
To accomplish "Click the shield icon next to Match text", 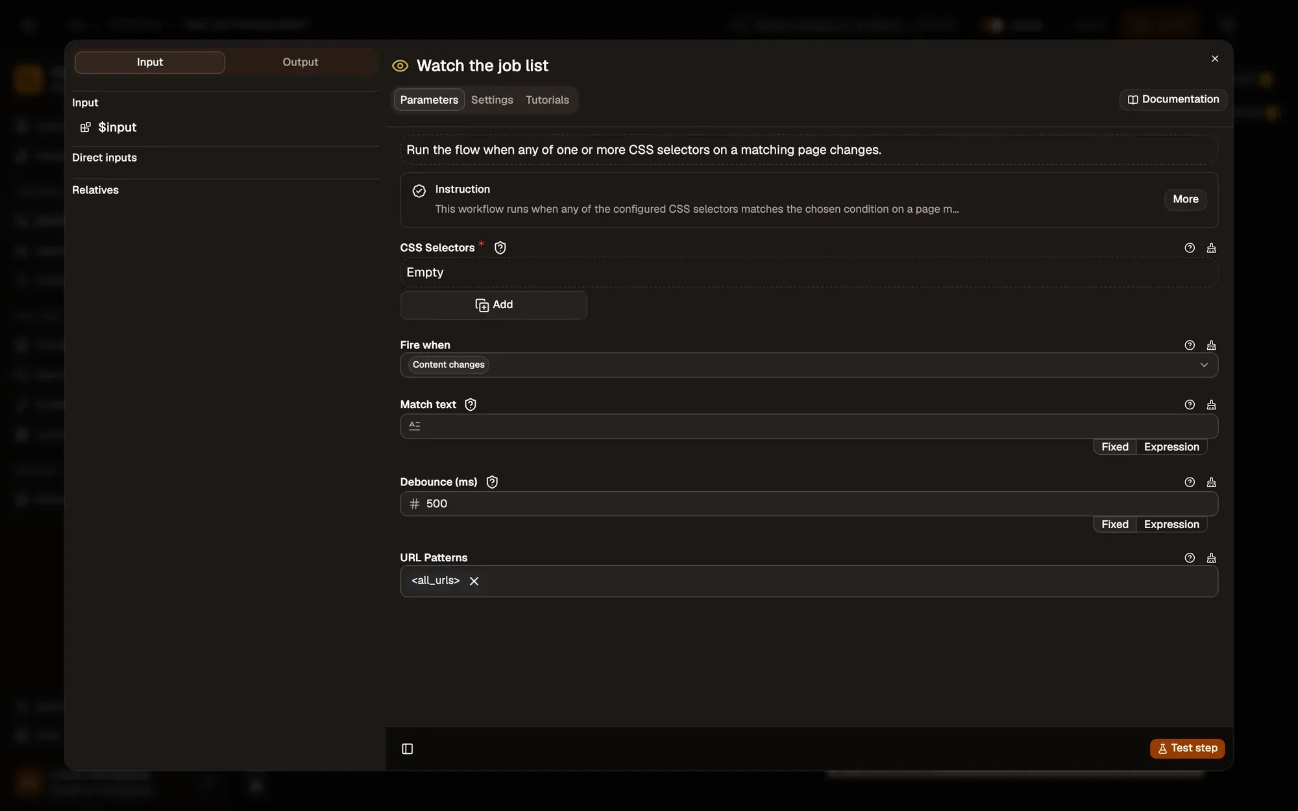I will click(x=471, y=405).
